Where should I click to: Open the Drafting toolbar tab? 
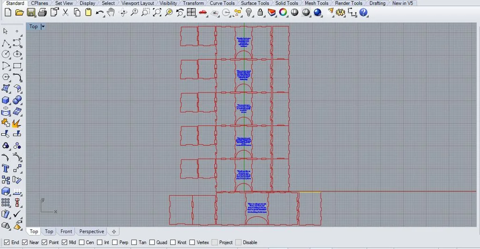pyautogui.click(x=377, y=3)
